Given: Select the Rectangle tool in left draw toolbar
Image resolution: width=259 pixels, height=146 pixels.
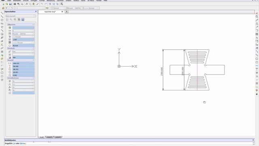Looking at the screenshot, I should (x=2, y=24).
